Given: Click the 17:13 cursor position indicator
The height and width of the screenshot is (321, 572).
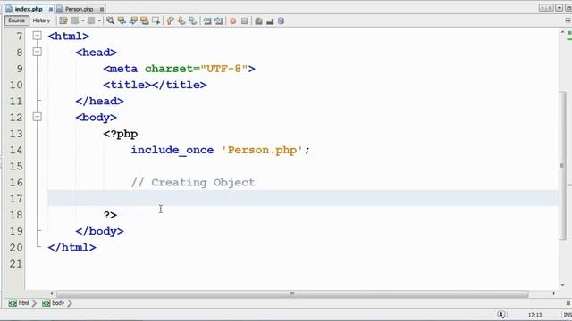Looking at the screenshot, I should coord(534,315).
